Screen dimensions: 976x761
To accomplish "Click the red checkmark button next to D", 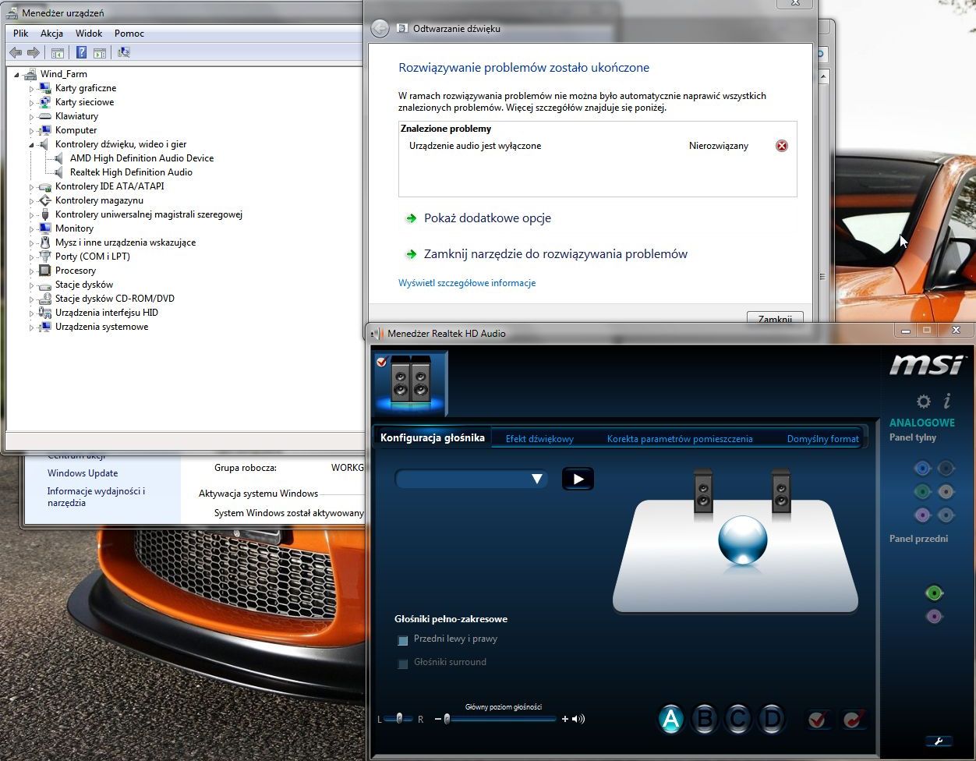I will click(x=818, y=719).
